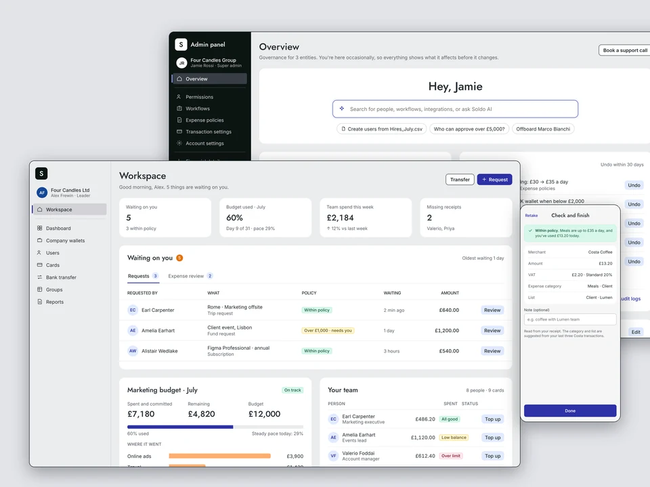650x487 pixels.
Task: Review Alistair Wedlake's Figma subscription
Action: click(x=492, y=351)
